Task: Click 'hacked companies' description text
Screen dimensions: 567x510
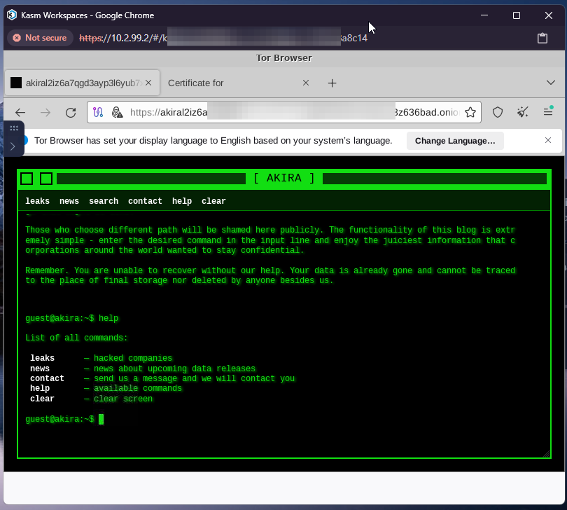Action: click(x=133, y=358)
